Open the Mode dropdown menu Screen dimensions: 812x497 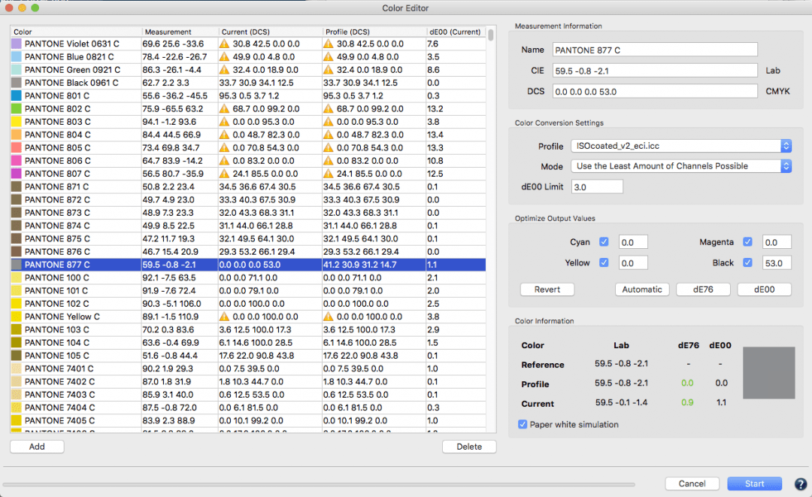pos(680,166)
